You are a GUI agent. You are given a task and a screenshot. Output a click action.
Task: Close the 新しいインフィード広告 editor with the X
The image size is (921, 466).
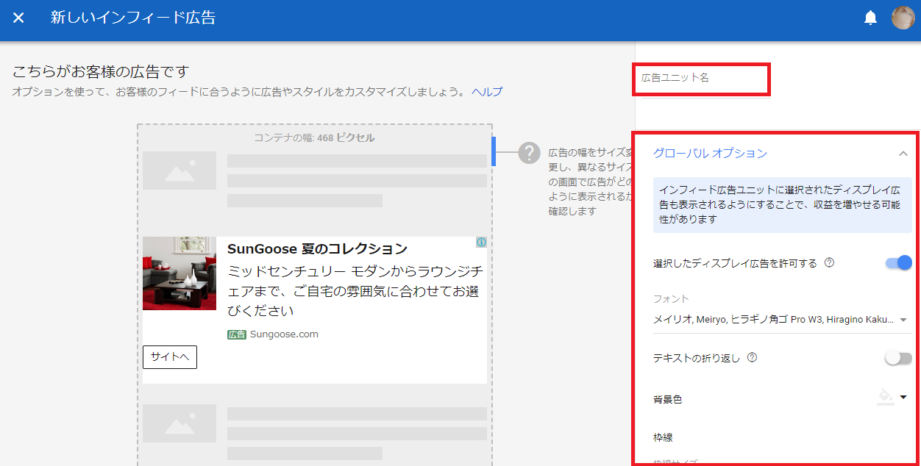[x=18, y=18]
